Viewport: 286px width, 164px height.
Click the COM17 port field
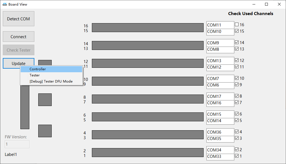click(220, 97)
